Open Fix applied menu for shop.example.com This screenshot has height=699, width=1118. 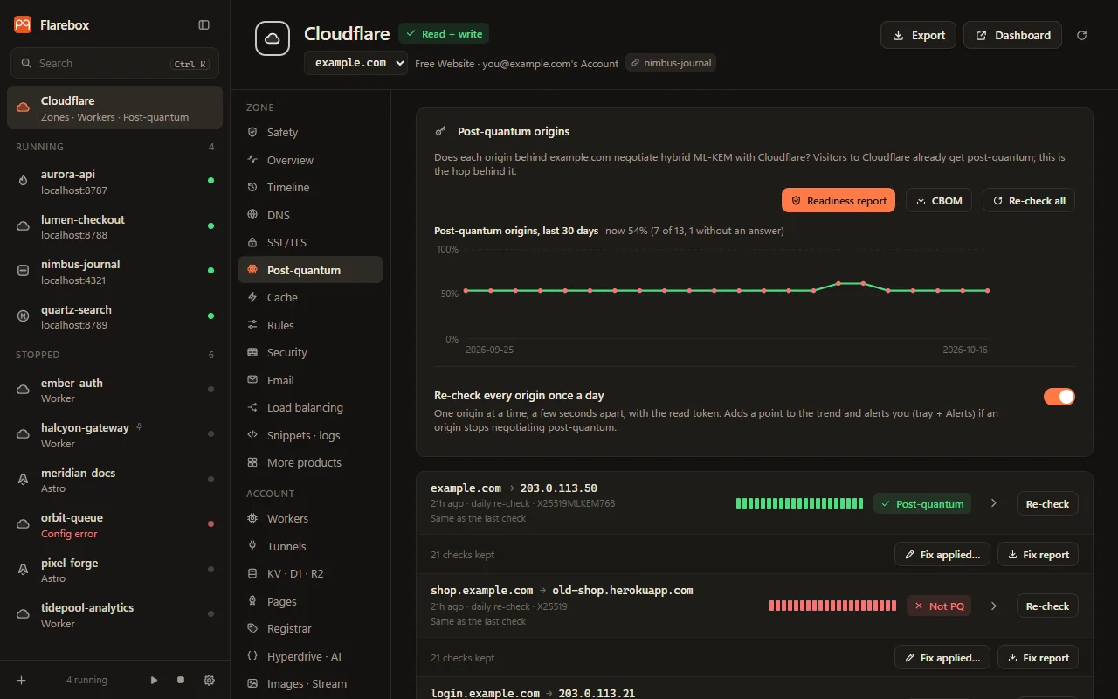[942, 657]
